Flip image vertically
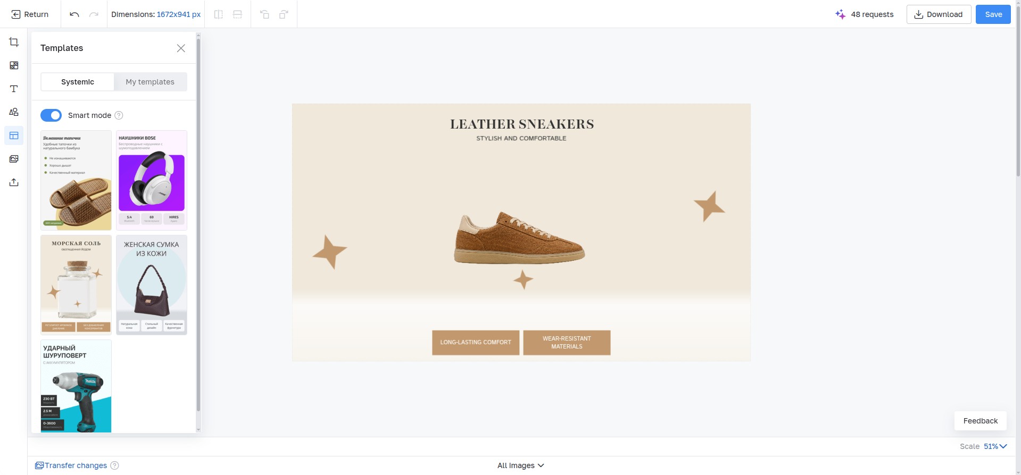The height and width of the screenshot is (475, 1021). click(237, 14)
